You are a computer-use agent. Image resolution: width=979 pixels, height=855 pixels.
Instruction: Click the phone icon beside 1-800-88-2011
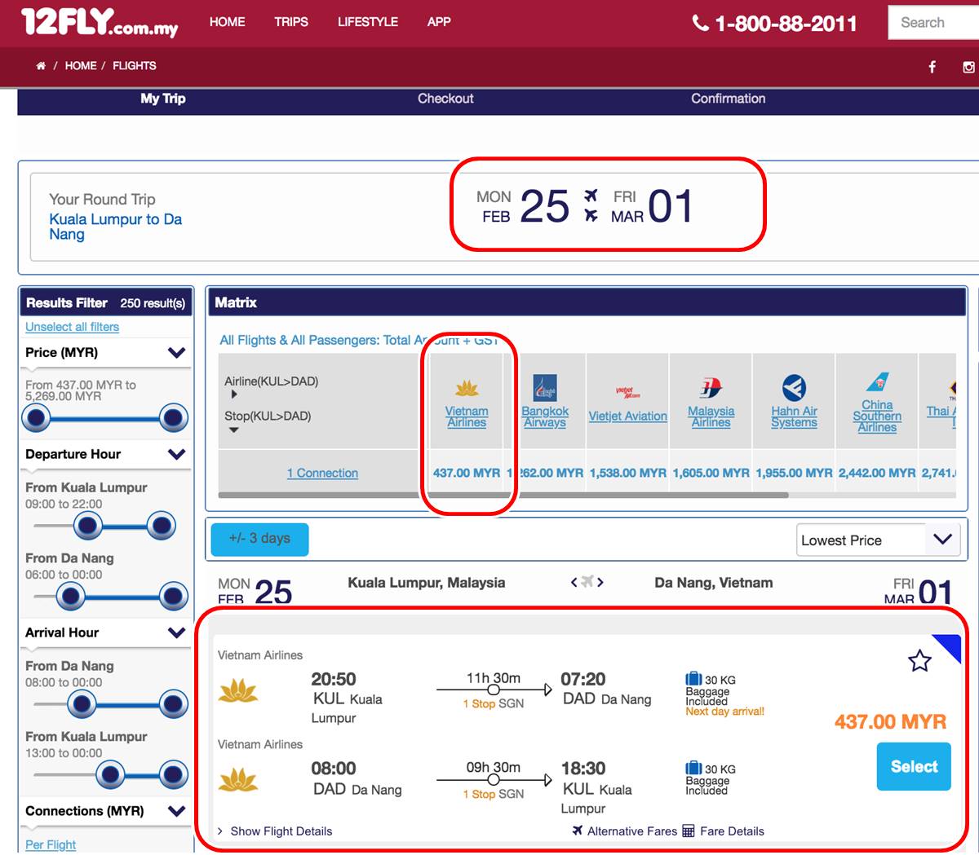coord(700,23)
